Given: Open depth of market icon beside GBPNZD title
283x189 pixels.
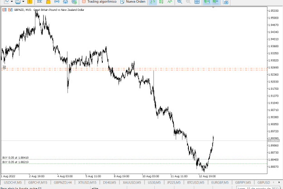Looking at the screenshot, I should pyautogui.click(x=10, y=10).
